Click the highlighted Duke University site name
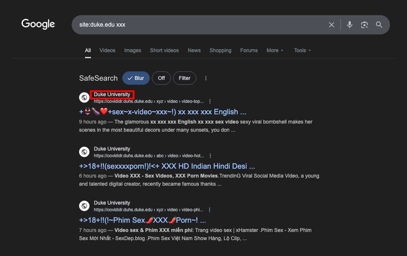The height and width of the screenshot is (256, 407). [112, 94]
